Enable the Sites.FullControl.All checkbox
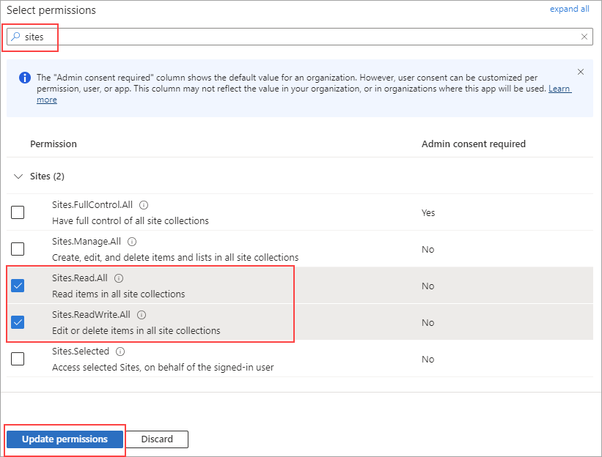This screenshot has height=457, width=602. tap(18, 212)
